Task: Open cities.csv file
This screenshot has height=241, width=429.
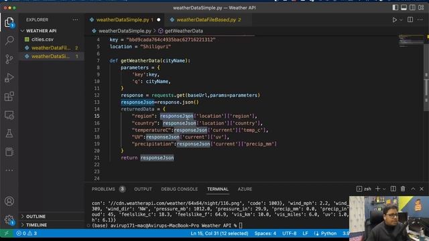Action: point(42,39)
